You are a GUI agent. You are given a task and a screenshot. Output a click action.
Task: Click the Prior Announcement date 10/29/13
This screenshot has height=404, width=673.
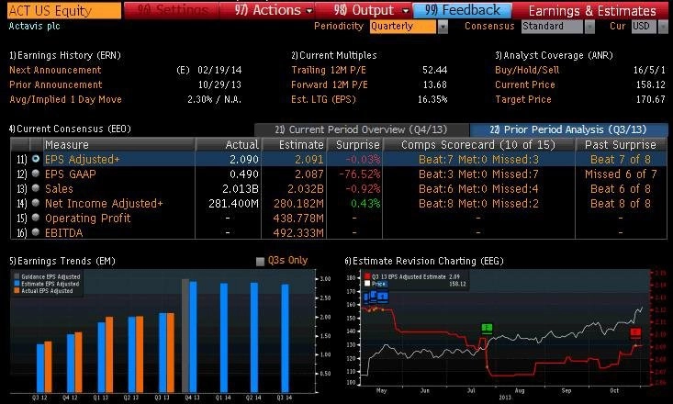pos(219,84)
